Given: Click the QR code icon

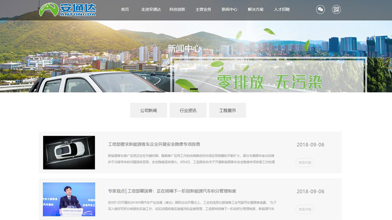Looking at the screenshot, I should [x=336, y=9].
